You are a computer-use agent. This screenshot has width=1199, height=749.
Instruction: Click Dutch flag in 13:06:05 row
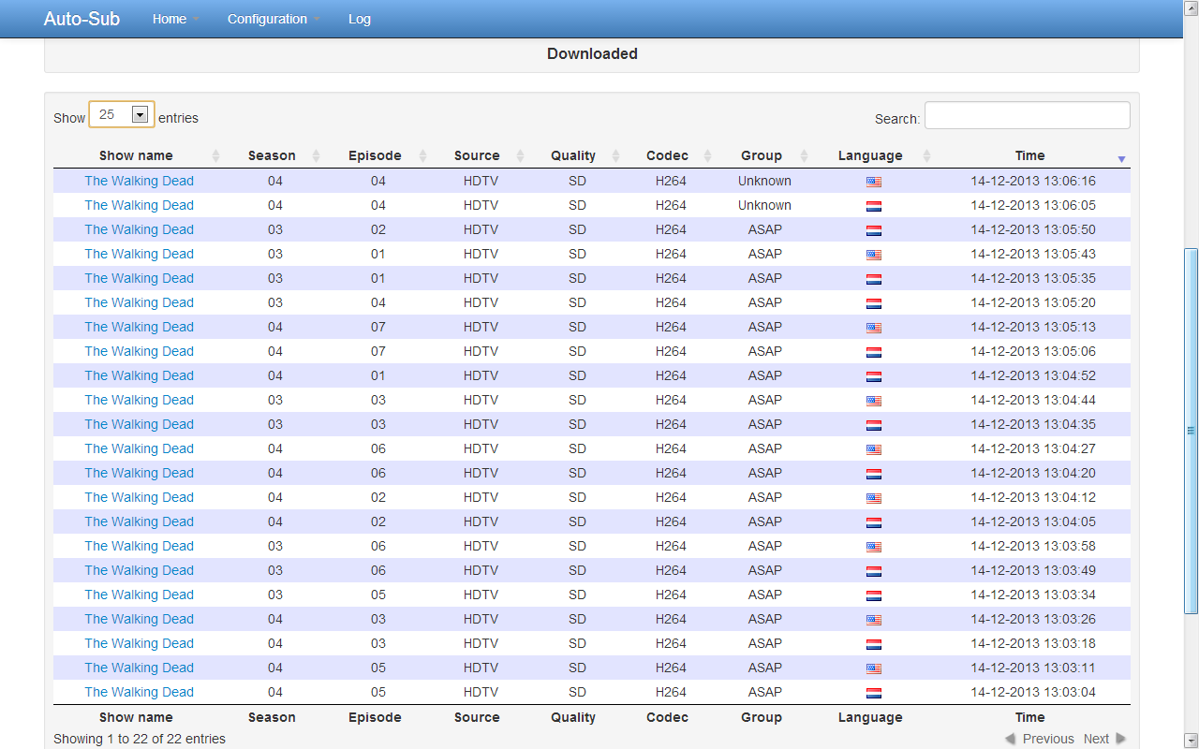point(874,206)
